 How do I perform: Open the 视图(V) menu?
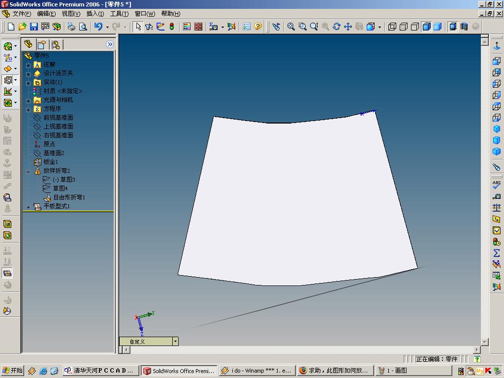coord(71,13)
